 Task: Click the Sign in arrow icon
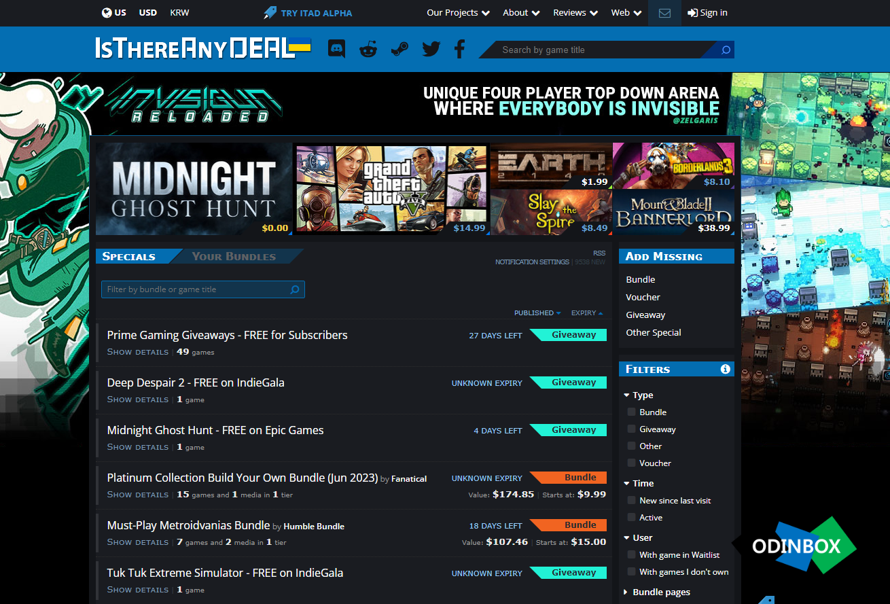[x=692, y=12]
